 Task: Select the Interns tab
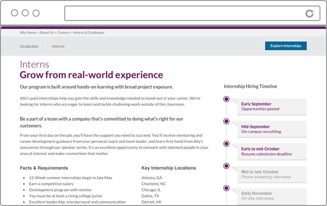tap(58, 46)
